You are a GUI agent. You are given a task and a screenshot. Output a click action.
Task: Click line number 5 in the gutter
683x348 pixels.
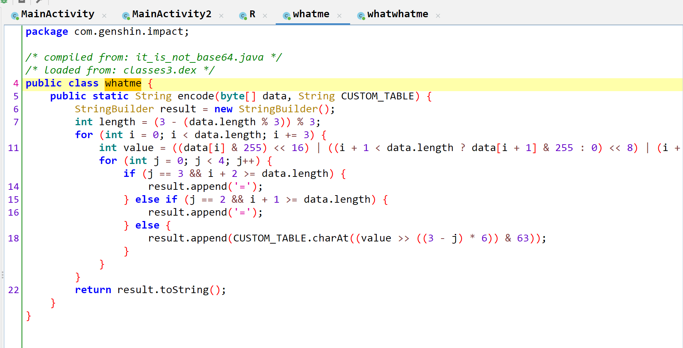(16, 97)
